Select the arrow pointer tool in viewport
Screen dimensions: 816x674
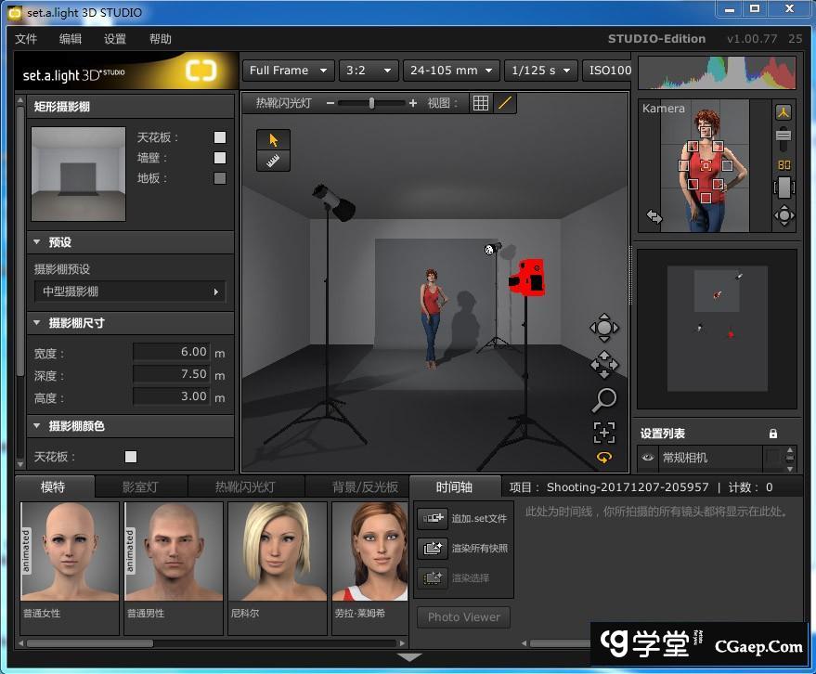click(x=273, y=139)
